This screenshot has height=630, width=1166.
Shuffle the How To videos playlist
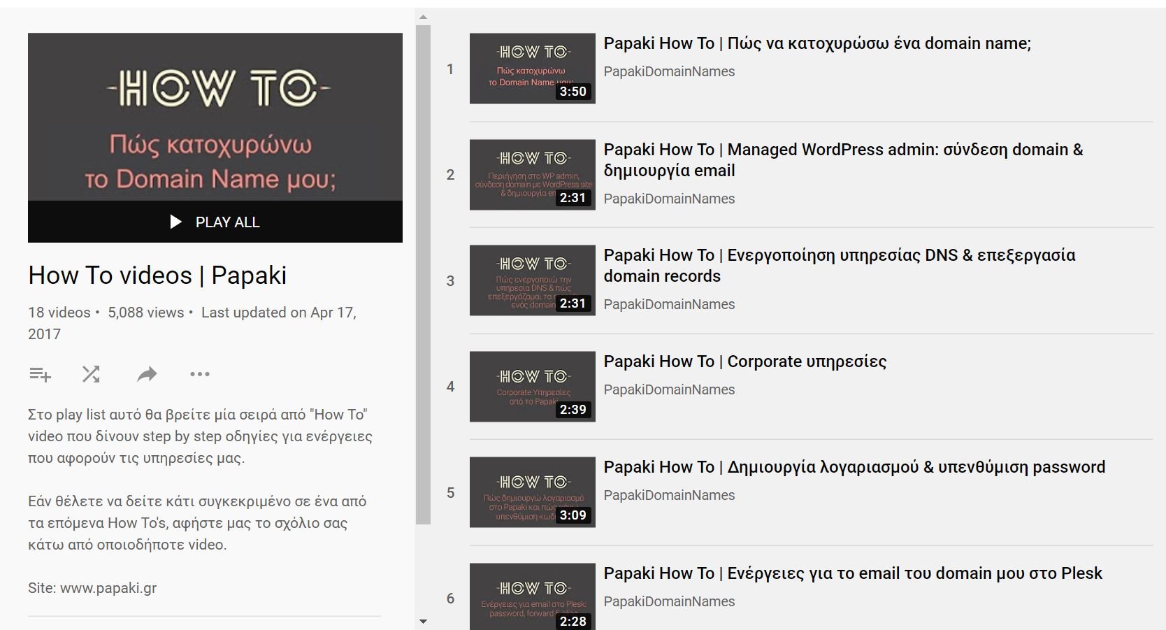(x=91, y=374)
